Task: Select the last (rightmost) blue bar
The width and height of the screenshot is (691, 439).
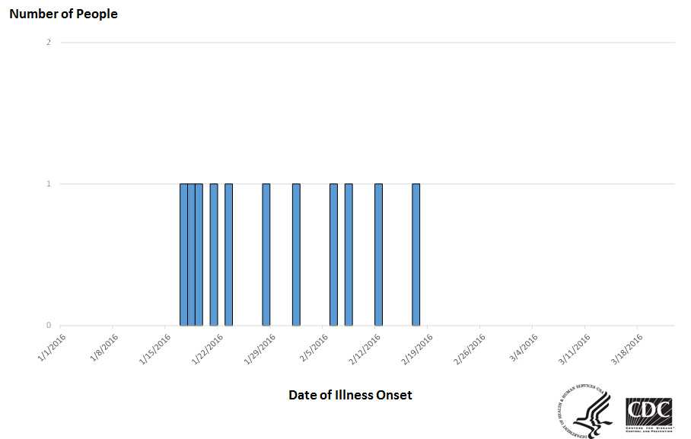Action: (416, 254)
